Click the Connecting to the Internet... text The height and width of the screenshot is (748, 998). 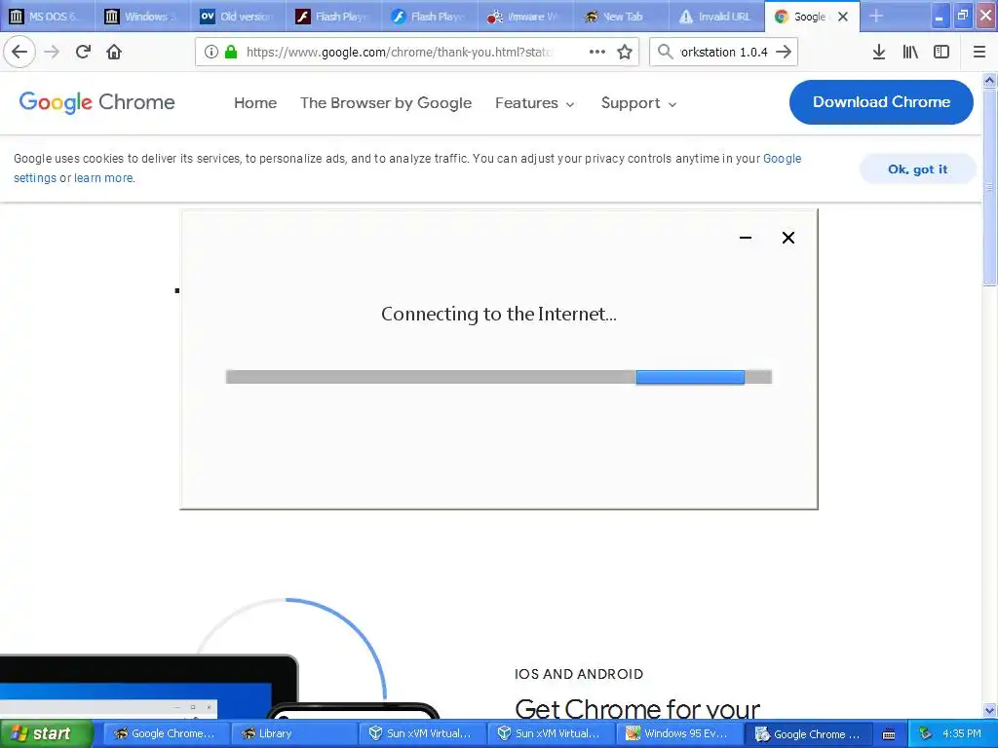click(498, 314)
